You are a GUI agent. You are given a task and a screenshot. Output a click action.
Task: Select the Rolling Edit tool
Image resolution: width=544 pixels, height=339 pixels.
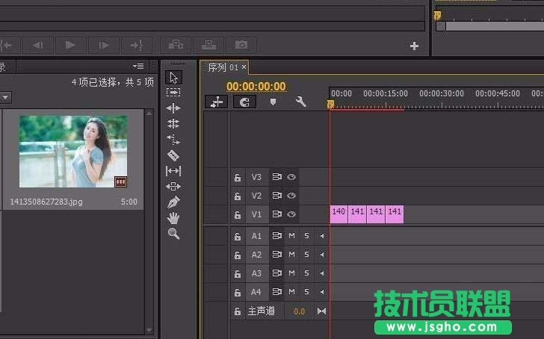coord(173,124)
